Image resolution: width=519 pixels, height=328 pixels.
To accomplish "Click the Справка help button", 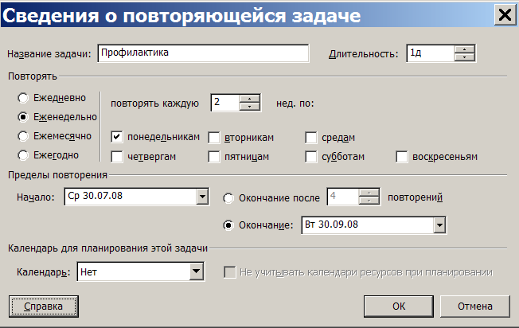I will pyautogui.click(x=43, y=307).
